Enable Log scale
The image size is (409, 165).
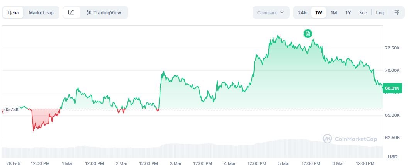tap(380, 12)
